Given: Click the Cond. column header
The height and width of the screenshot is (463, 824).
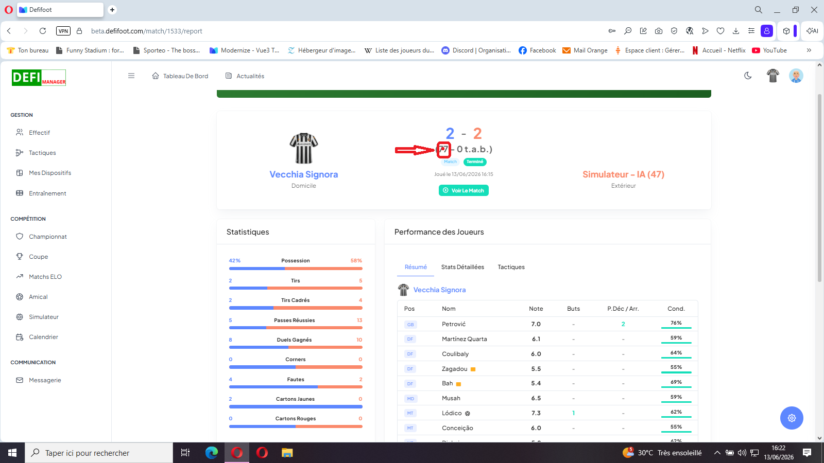Looking at the screenshot, I should (676, 309).
